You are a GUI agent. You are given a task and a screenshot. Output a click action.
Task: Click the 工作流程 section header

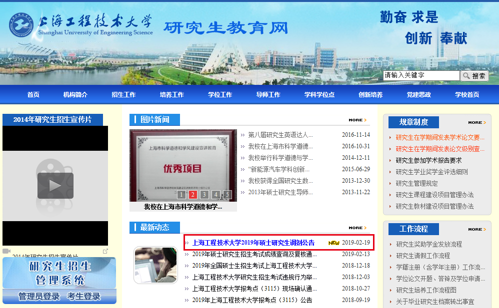(x=413, y=229)
